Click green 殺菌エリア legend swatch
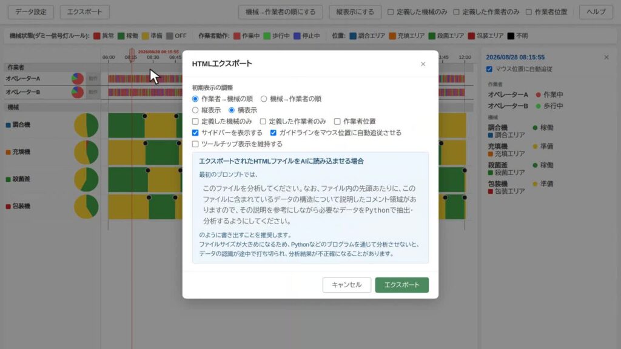The height and width of the screenshot is (349, 621). point(432,36)
